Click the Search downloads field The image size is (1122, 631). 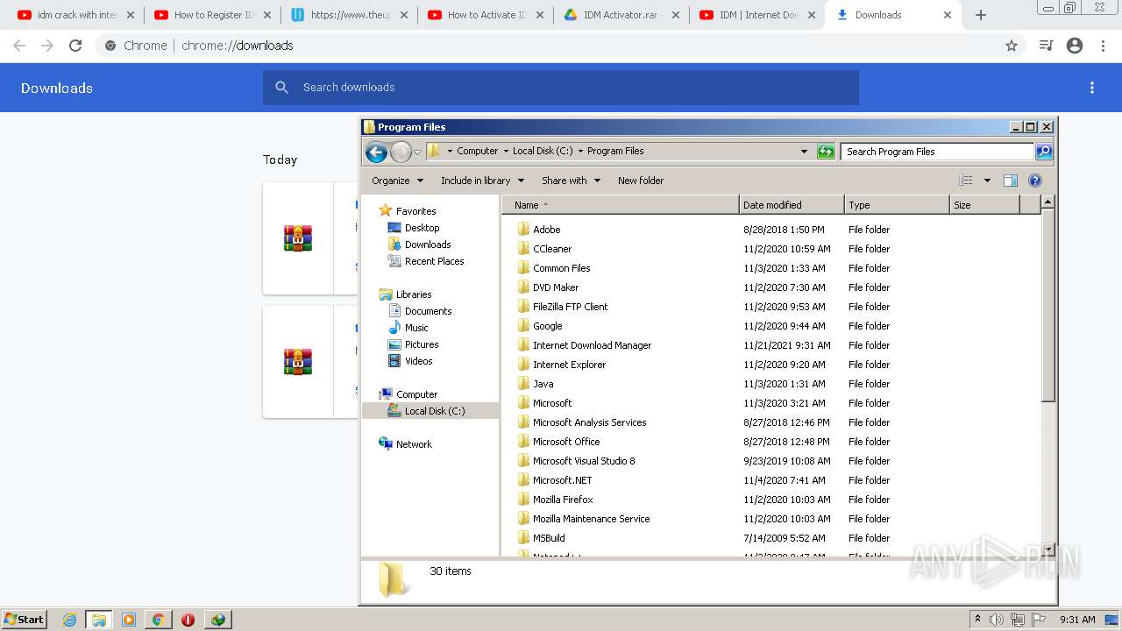tap(561, 88)
